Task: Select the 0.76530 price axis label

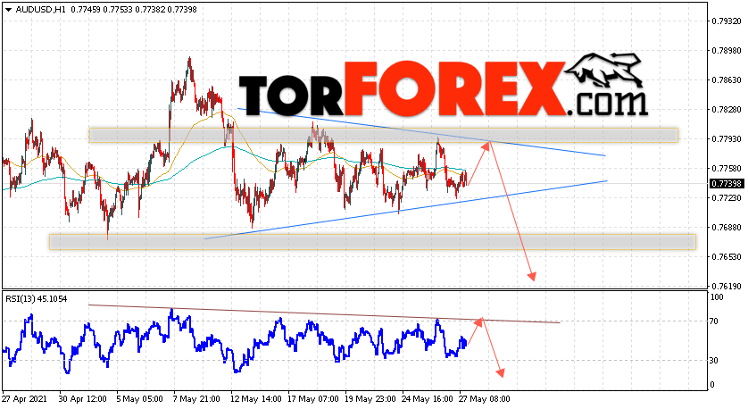Action: click(x=727, y=257)
